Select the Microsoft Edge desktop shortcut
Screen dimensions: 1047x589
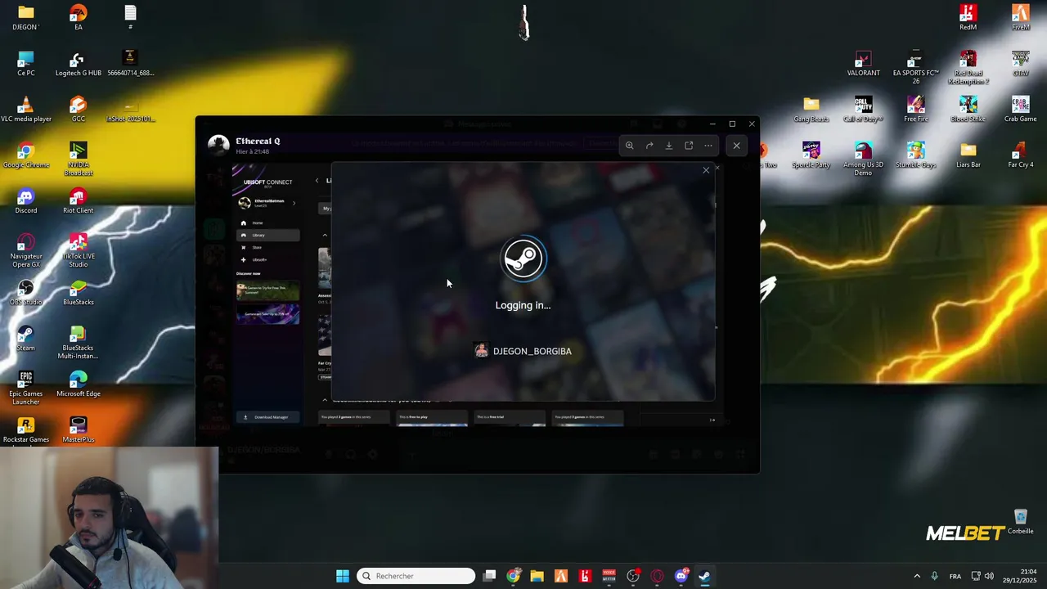pos(79,384)
